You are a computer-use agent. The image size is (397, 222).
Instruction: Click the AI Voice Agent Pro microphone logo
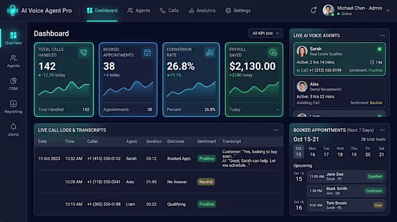click(x=12, y=10)
